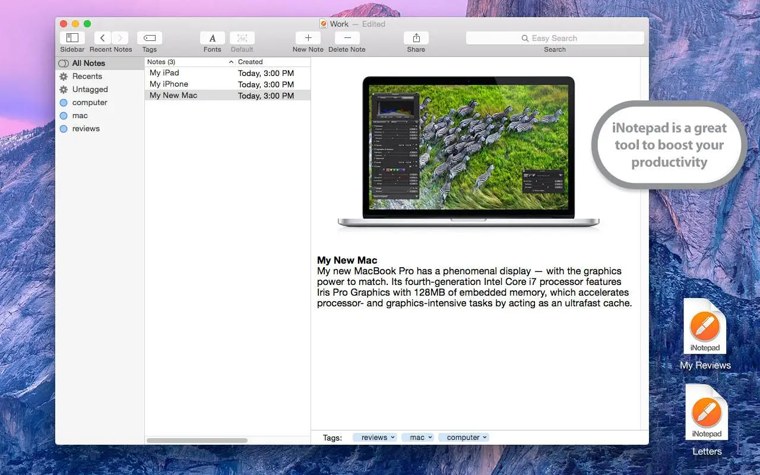
Task: Select the computer tag in sidebar
Action: [100, 102]
